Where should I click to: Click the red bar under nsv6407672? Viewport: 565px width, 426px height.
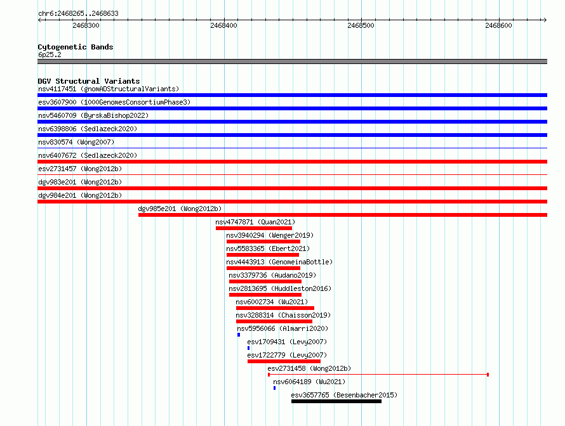point(292,162)
